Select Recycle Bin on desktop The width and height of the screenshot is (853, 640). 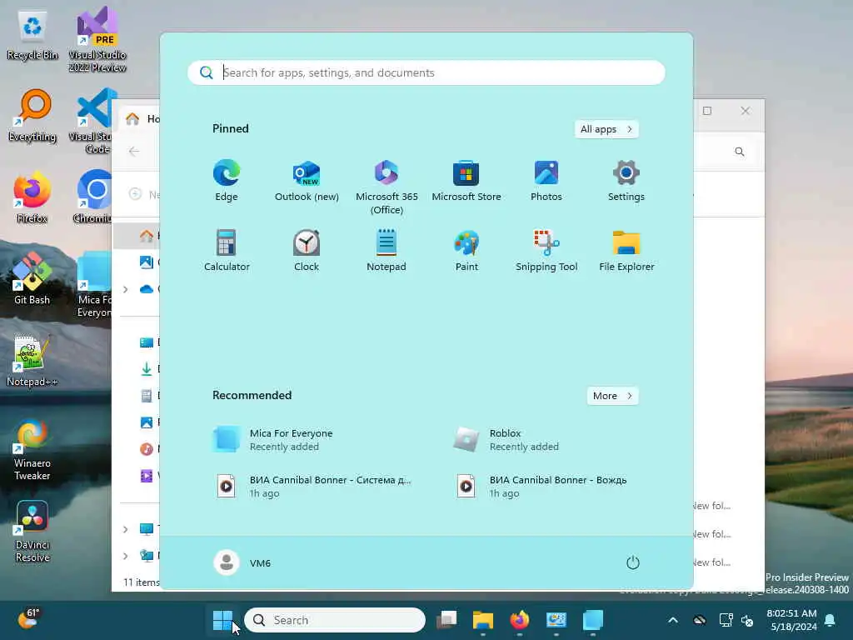point(32,36)
